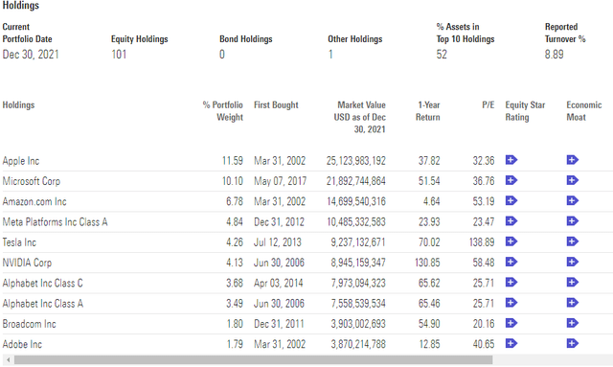Screen dimensions: 613x367
Task: Click the P/E column header
Action: point(488,104)
